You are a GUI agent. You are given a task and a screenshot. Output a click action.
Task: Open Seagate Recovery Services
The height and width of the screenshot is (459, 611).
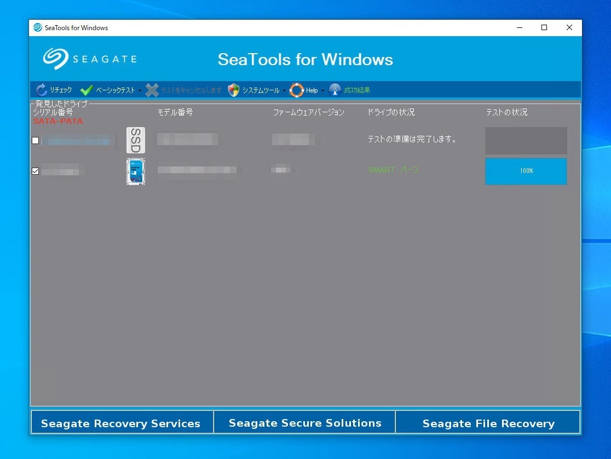121,423
